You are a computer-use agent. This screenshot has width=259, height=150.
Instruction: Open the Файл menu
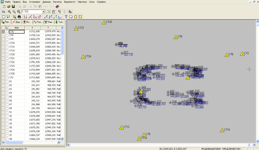pyautogui.click(x=8, y=2)
